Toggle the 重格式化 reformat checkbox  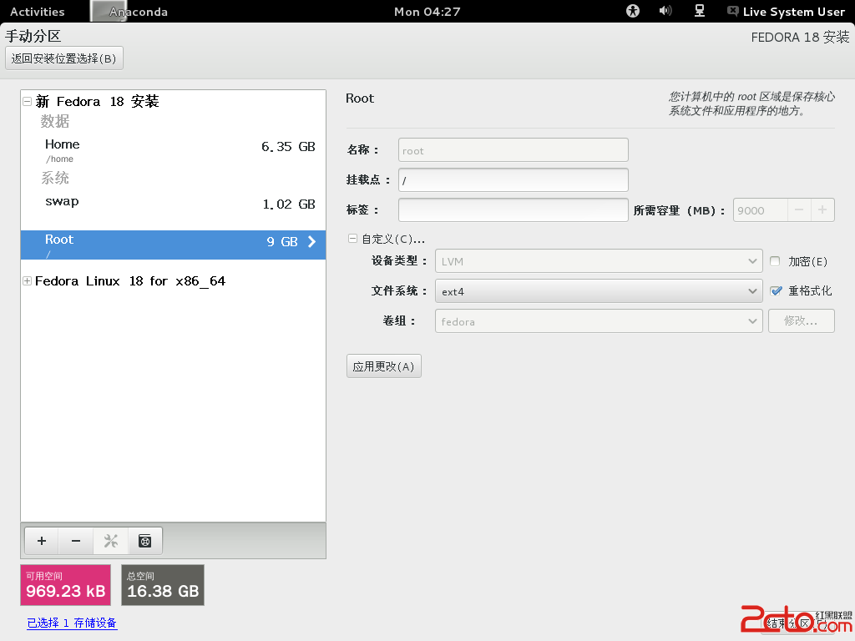pyautogui.click(x=776, y=291)
